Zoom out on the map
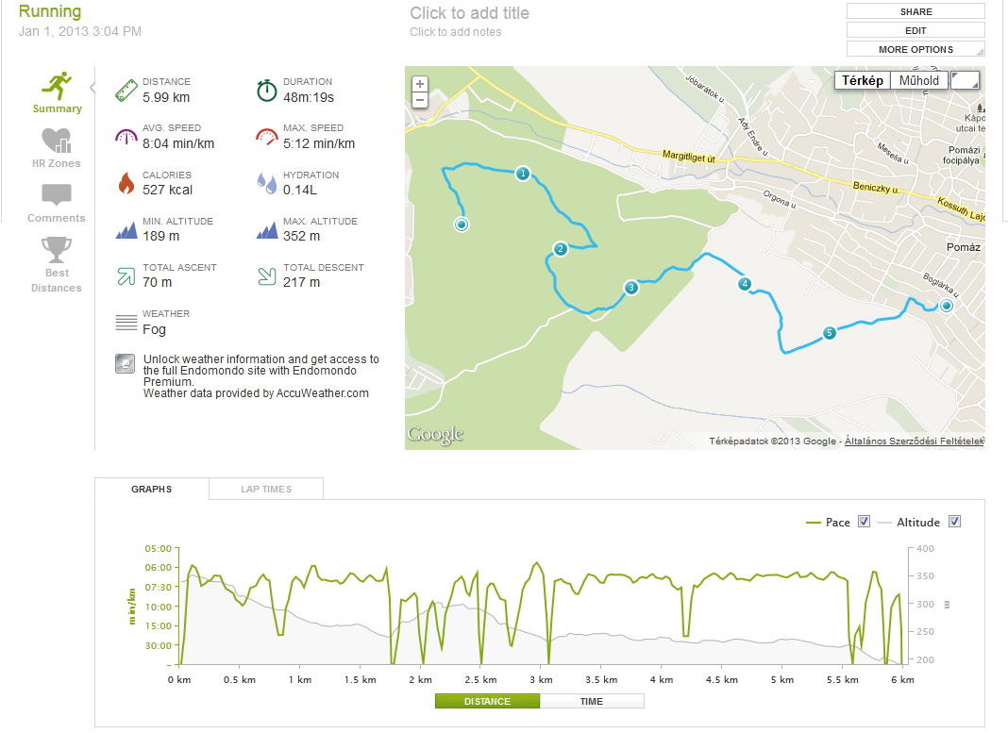 [420, 100]
